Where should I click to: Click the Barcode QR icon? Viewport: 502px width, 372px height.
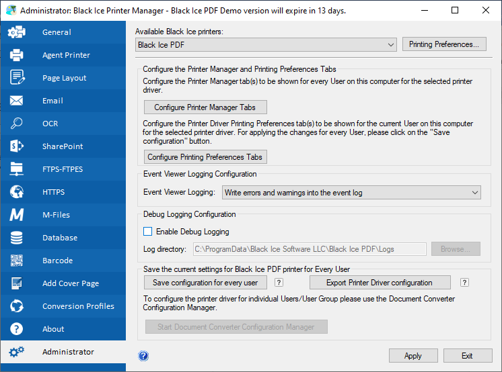[17, 261]
